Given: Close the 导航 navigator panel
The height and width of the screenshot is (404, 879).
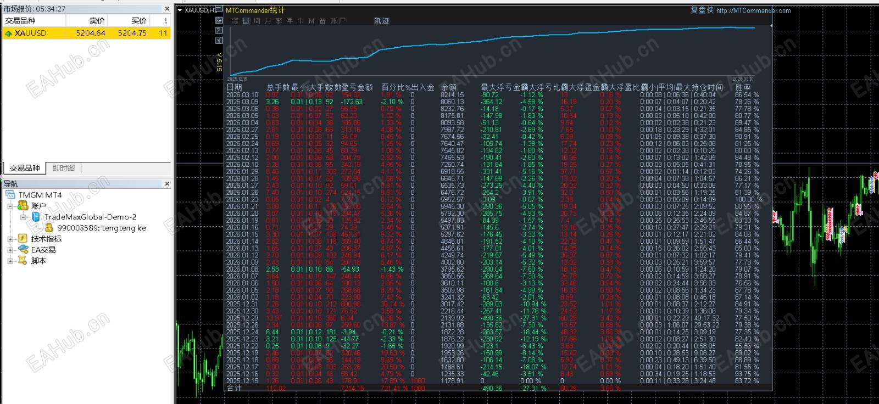Looking at the screenshot, I should coord(167,183).
